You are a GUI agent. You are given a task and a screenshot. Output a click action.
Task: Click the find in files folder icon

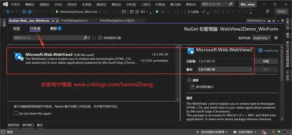(x=124, y=12)
